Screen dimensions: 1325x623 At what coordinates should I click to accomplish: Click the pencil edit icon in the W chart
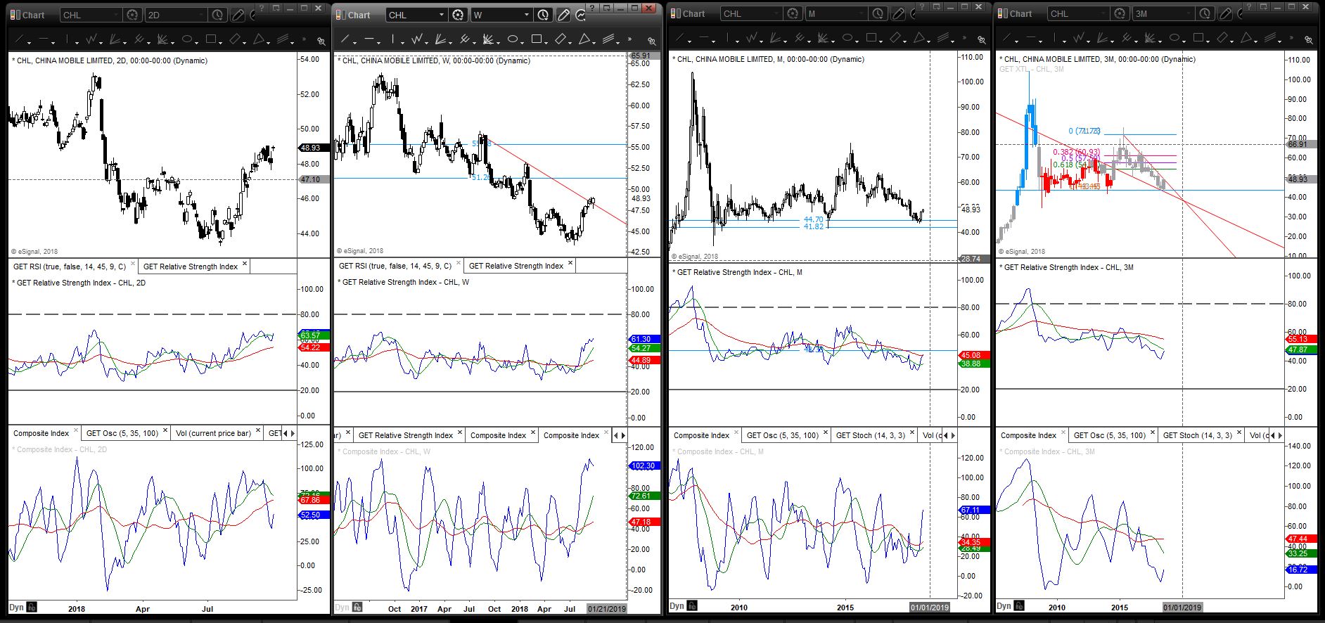[563, 15]
